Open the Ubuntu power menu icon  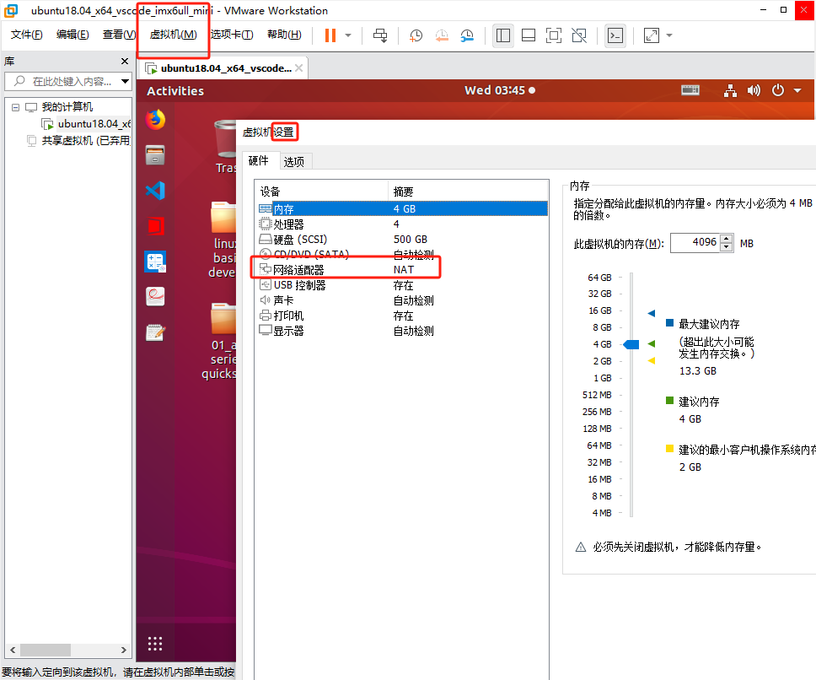point(778,90)
